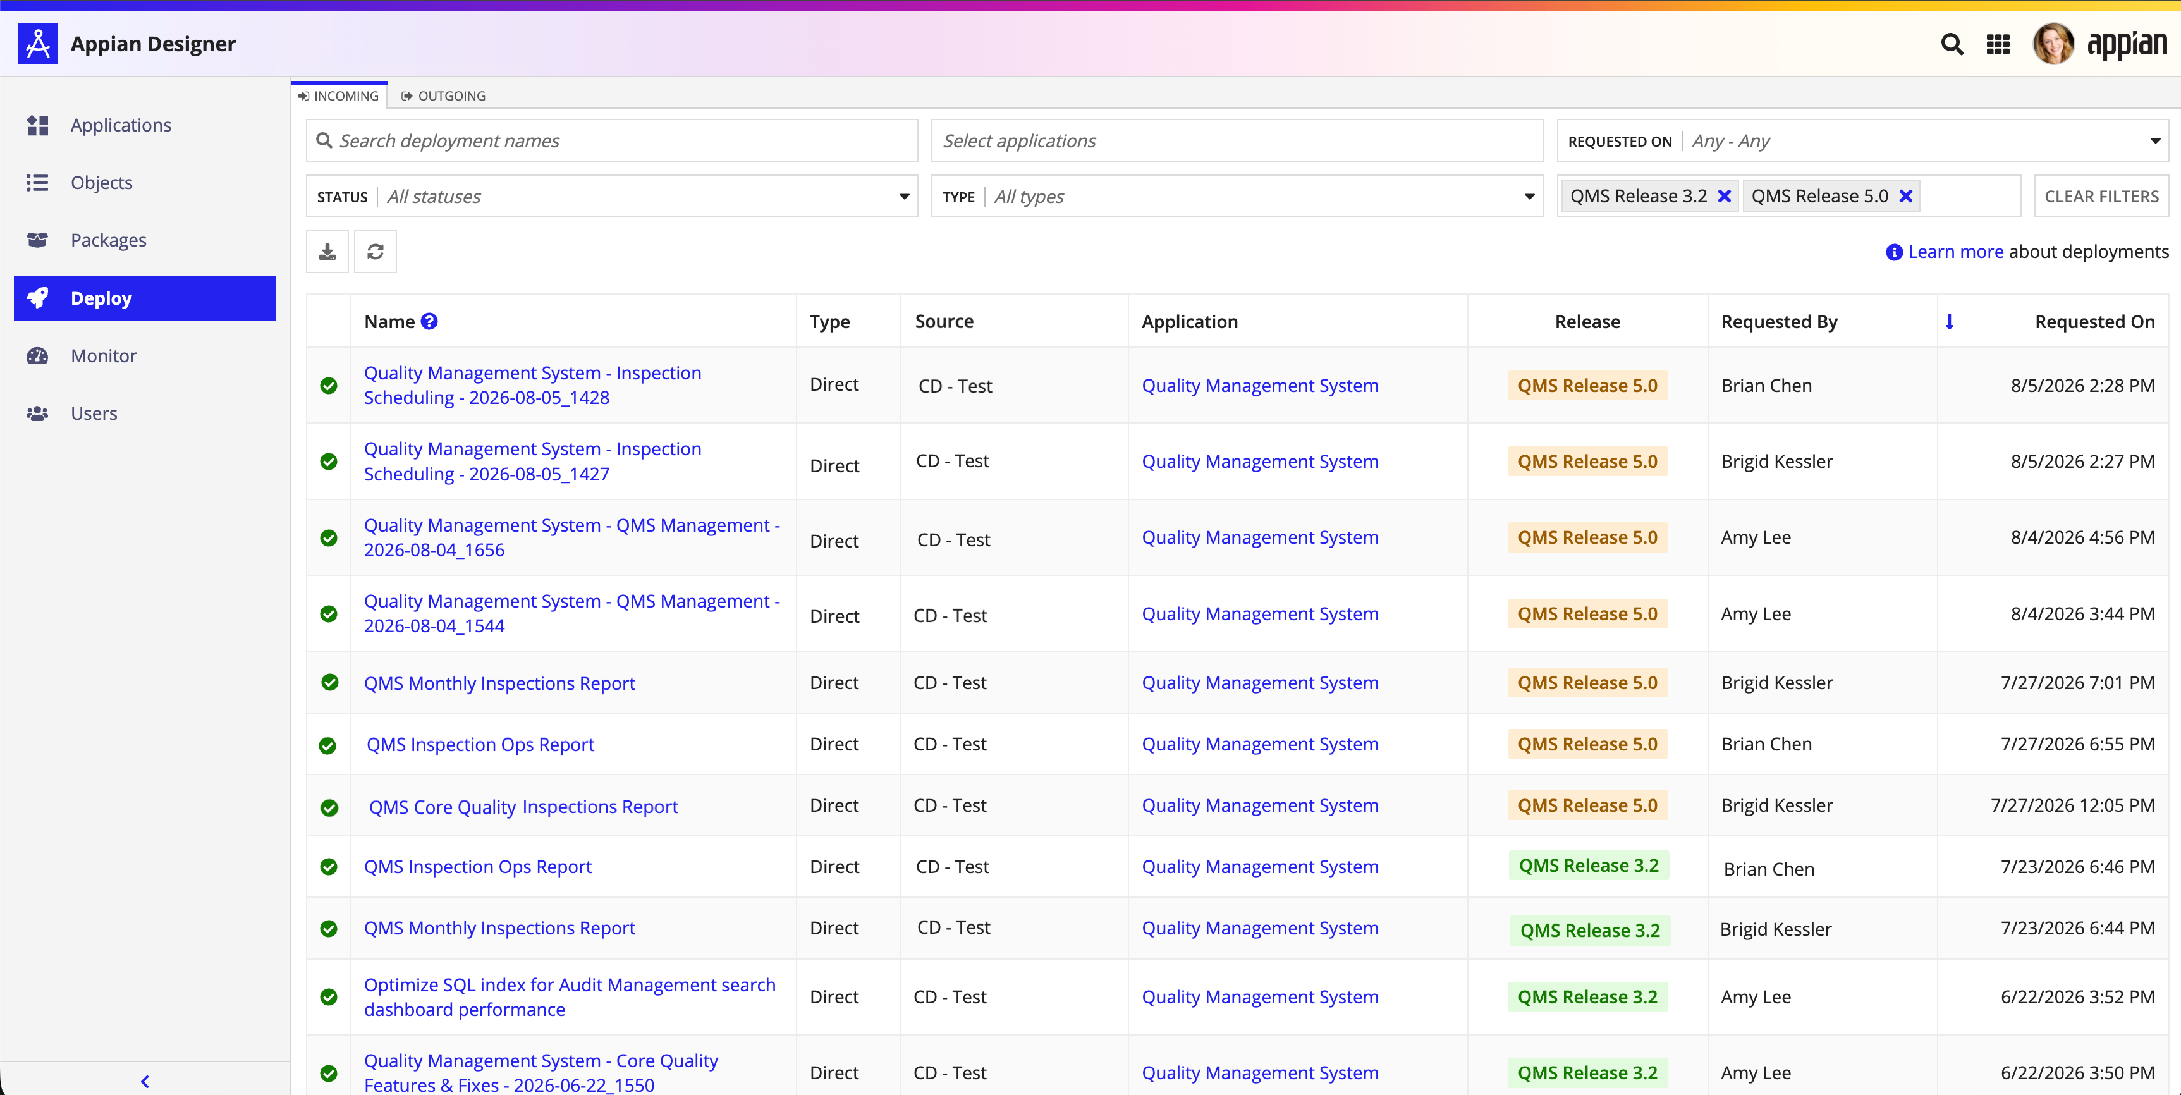The height and width of the screenshot is (1095, 2181).
Task: Select Deploy in the sidebar
Action: click(x=145, y=298)
